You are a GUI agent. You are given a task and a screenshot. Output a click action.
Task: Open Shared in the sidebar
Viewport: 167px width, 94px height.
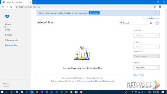pyautogui.click(x=9, y=35)
